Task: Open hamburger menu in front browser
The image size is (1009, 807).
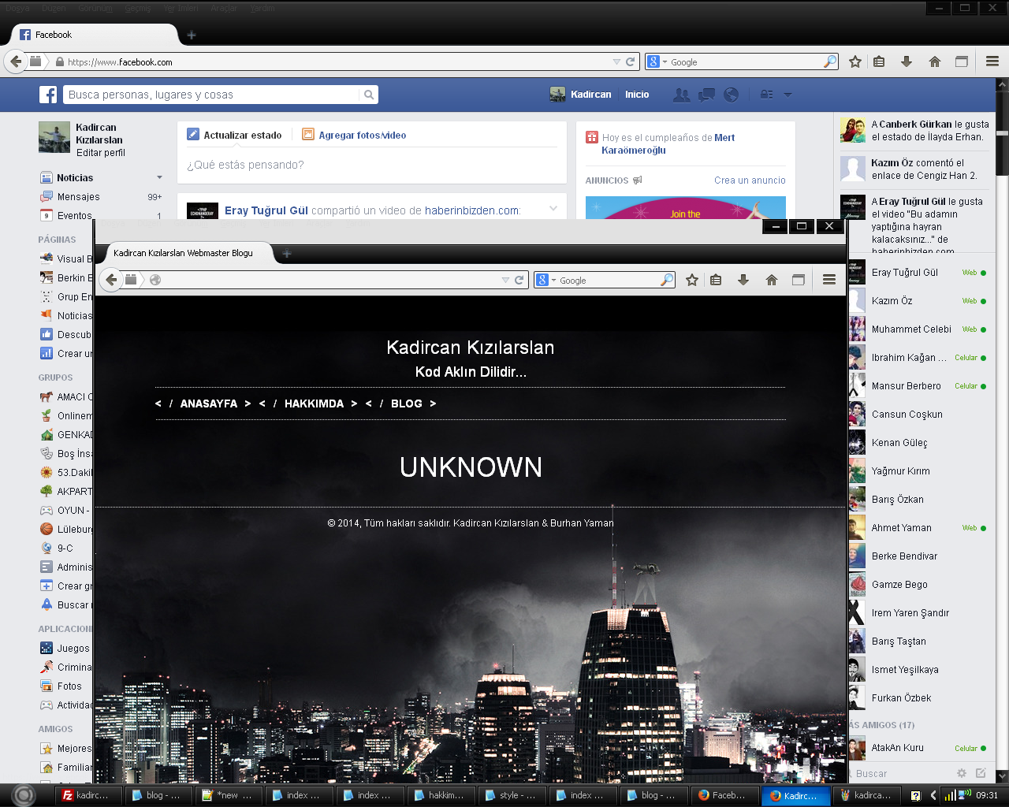Action: pyautogui.click(x=829, y=280)
